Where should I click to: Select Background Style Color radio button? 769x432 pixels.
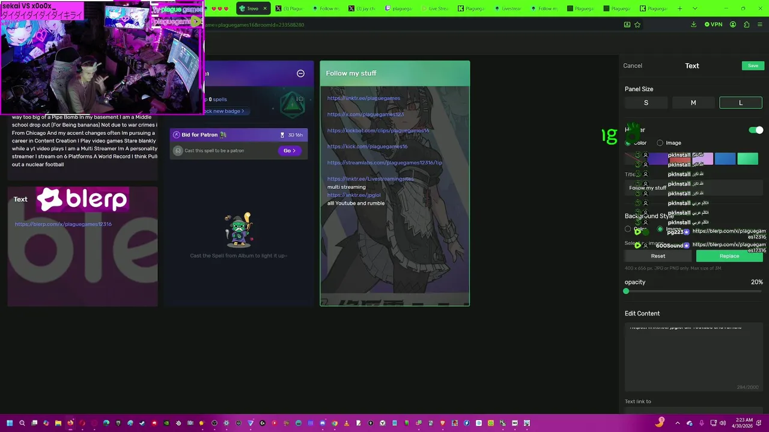[628, 229]
